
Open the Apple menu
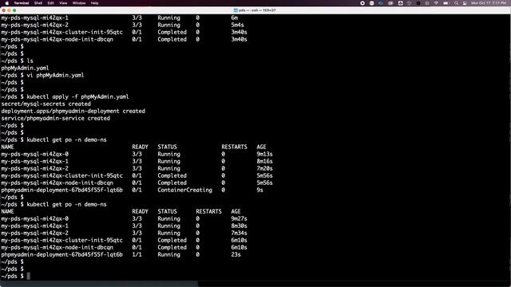click(x=7, y=3)
